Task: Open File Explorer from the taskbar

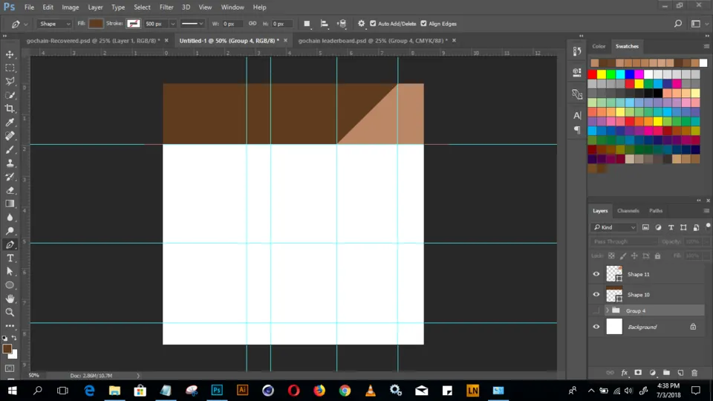Action: click(x=114, y=391)
